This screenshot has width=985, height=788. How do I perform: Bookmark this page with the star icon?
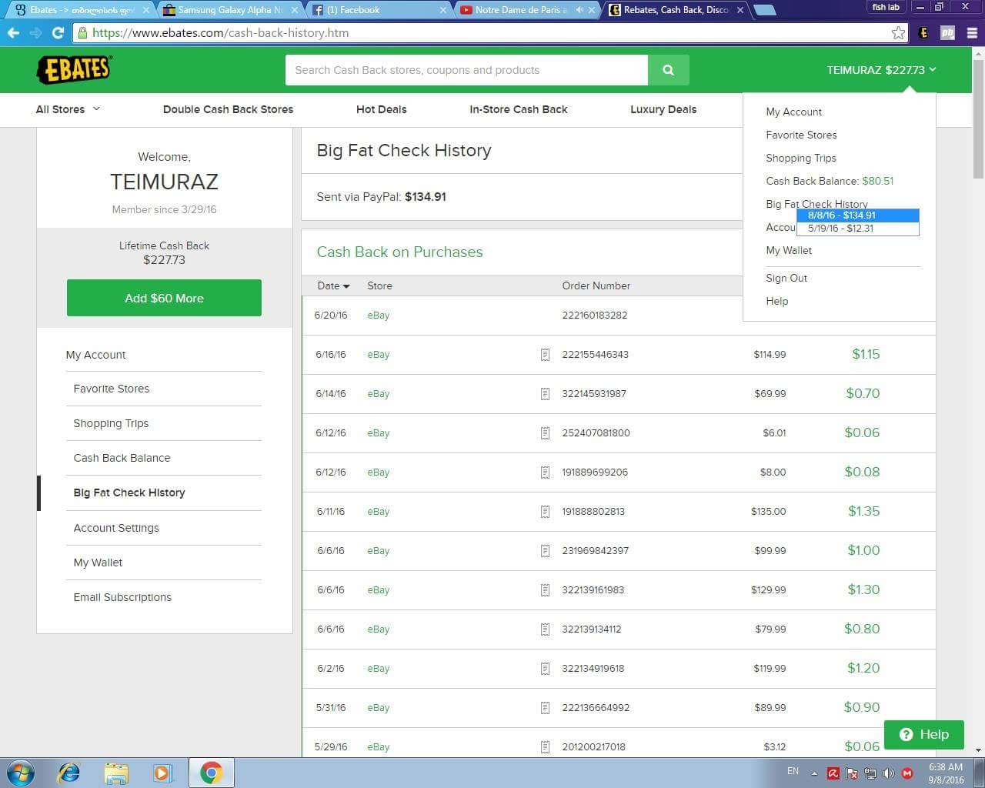[898, 33]
